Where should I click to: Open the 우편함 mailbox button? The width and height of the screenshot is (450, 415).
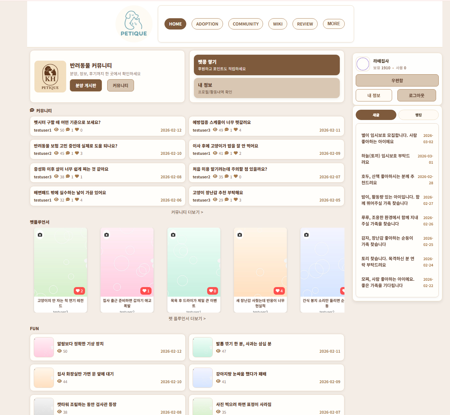[x=397, y=81]
